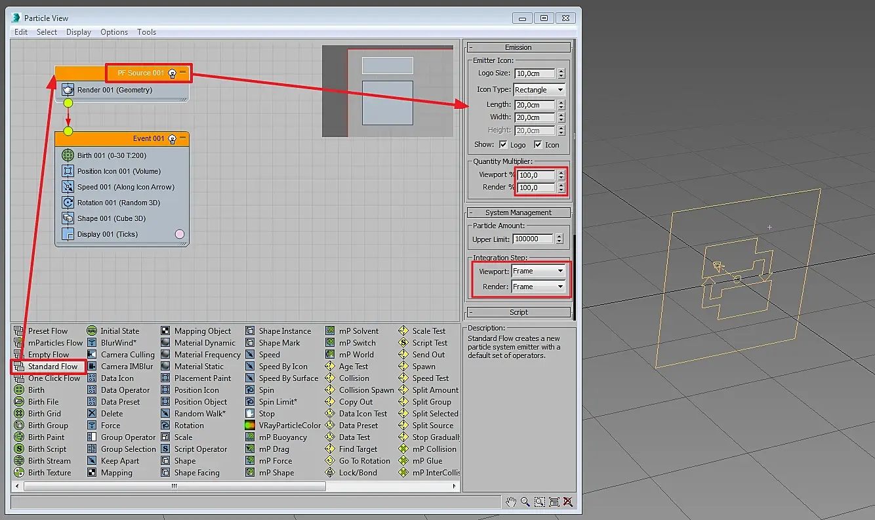
Task: Click the Speed 001 operator icon
Action: (68, 187)
